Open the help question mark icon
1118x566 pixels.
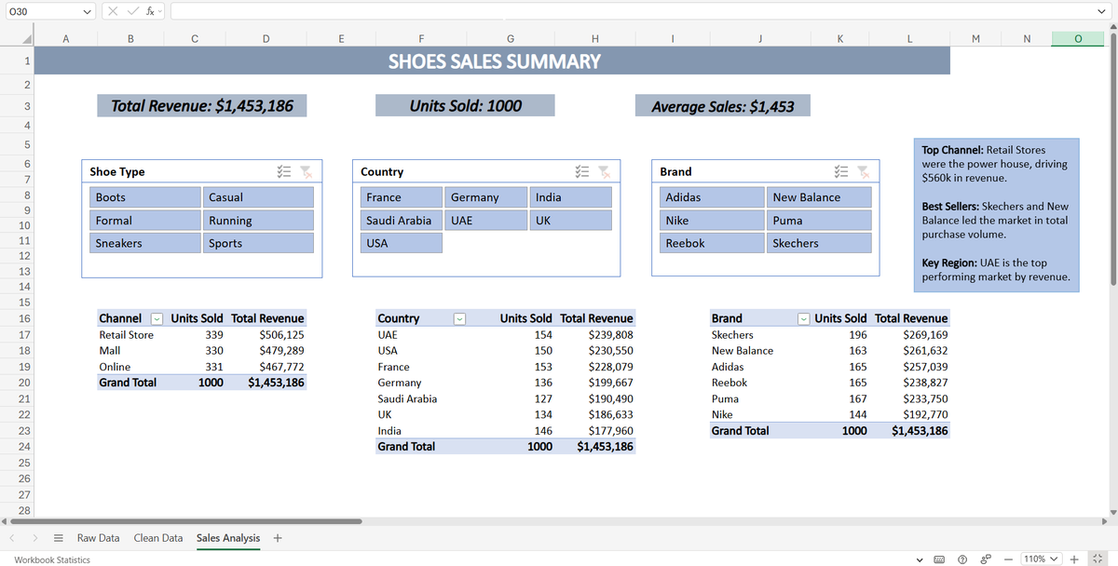[x=961, y=559]
